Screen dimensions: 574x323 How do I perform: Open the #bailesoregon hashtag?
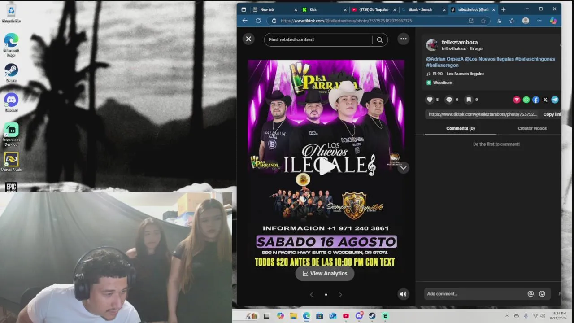tap(442, 65)
